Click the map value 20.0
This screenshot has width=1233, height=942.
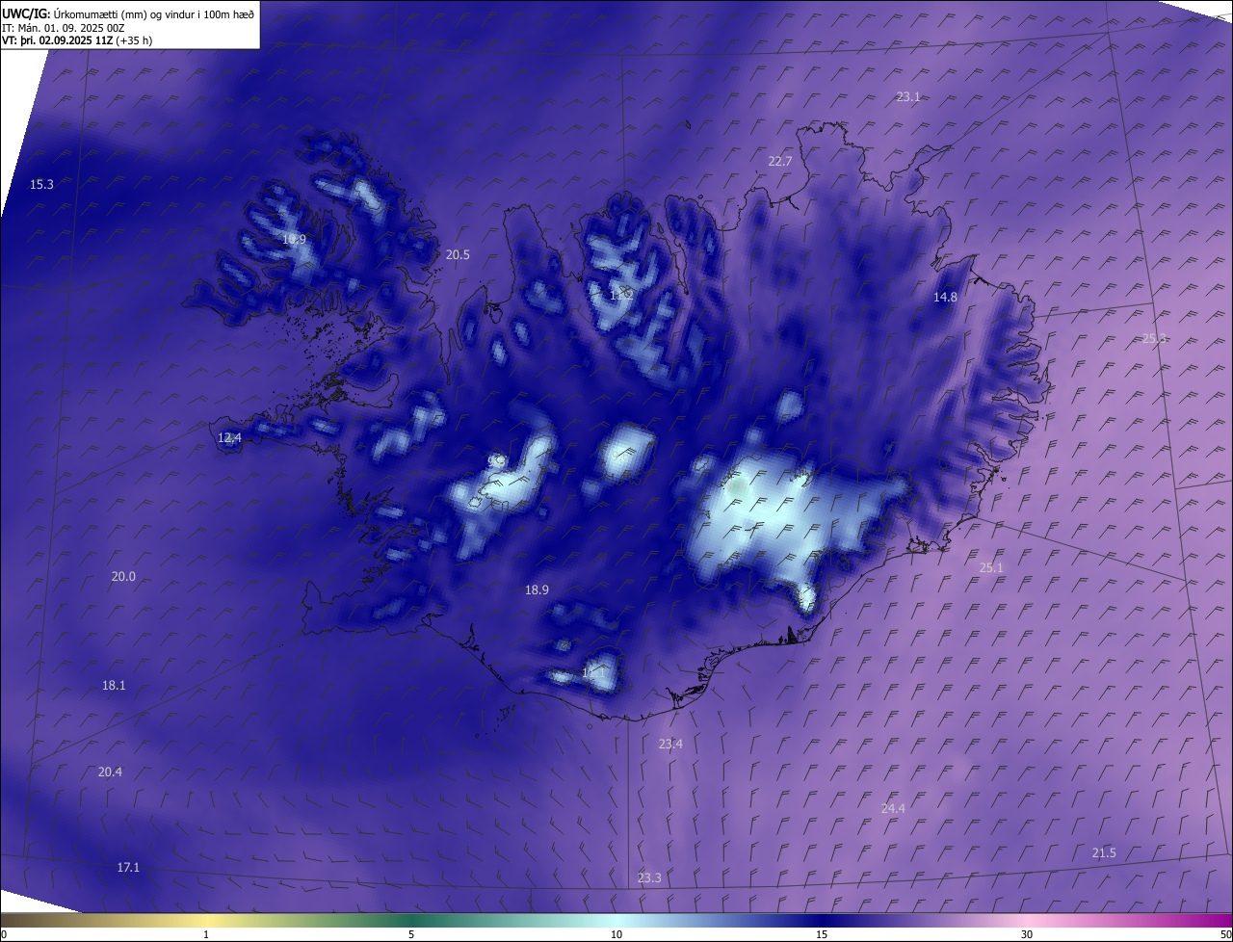[x=123, y=576]
